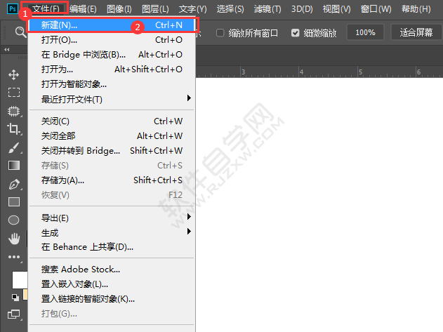Choose 在 Behance 上共享(D)... entry
The width and height of the screenshot is (443, 332).
coord(112,247)
